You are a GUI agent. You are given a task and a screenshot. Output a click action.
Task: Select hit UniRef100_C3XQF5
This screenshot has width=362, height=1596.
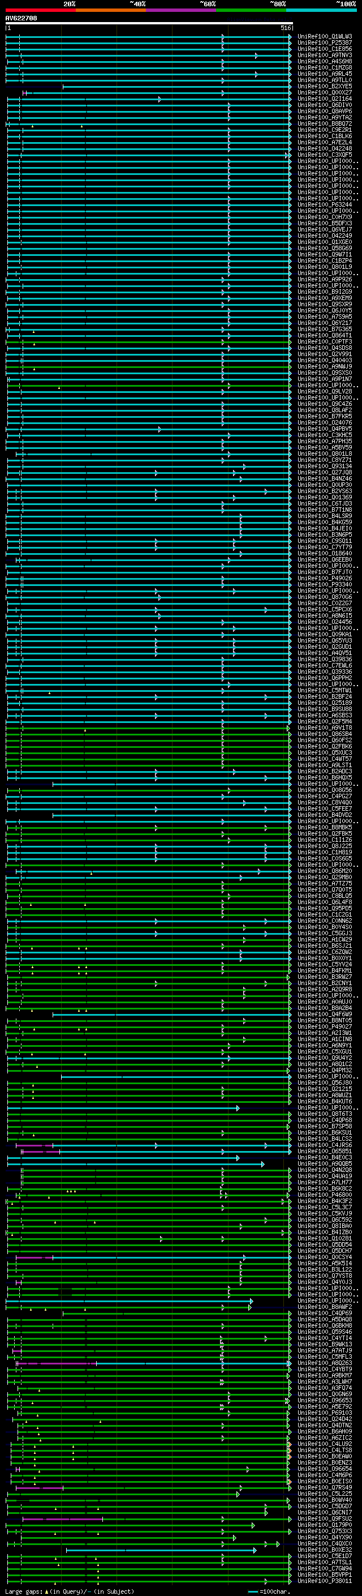click(x=325, y=154)
